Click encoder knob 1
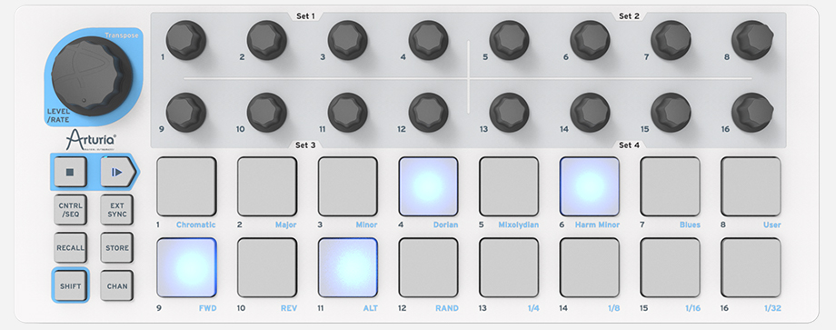836x330 pixels. coord(185,41)
